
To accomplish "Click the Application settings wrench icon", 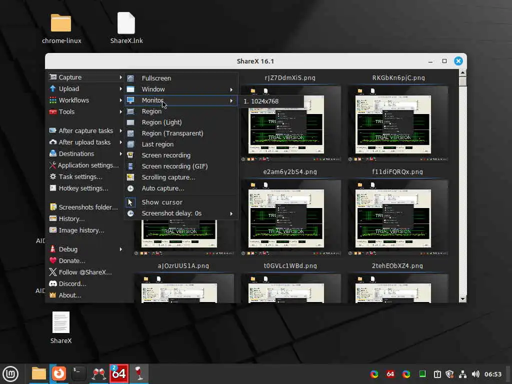I will coord(52,165).
